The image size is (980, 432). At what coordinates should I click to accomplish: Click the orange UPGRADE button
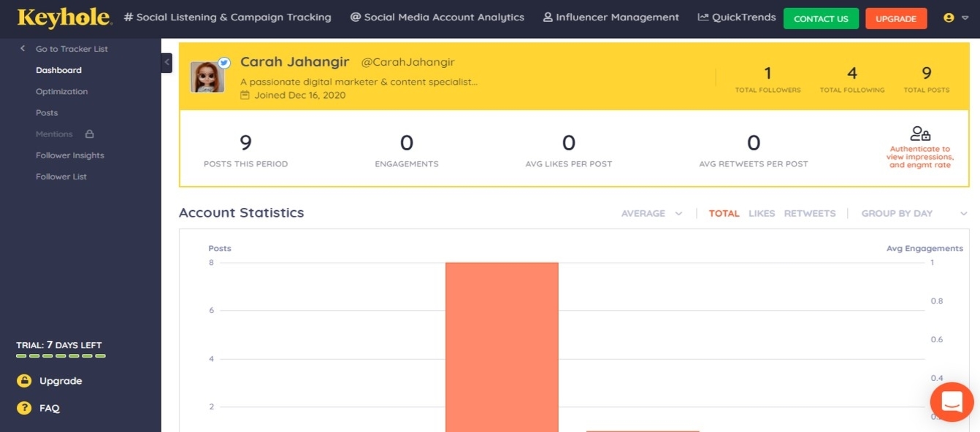pos(896,19)
